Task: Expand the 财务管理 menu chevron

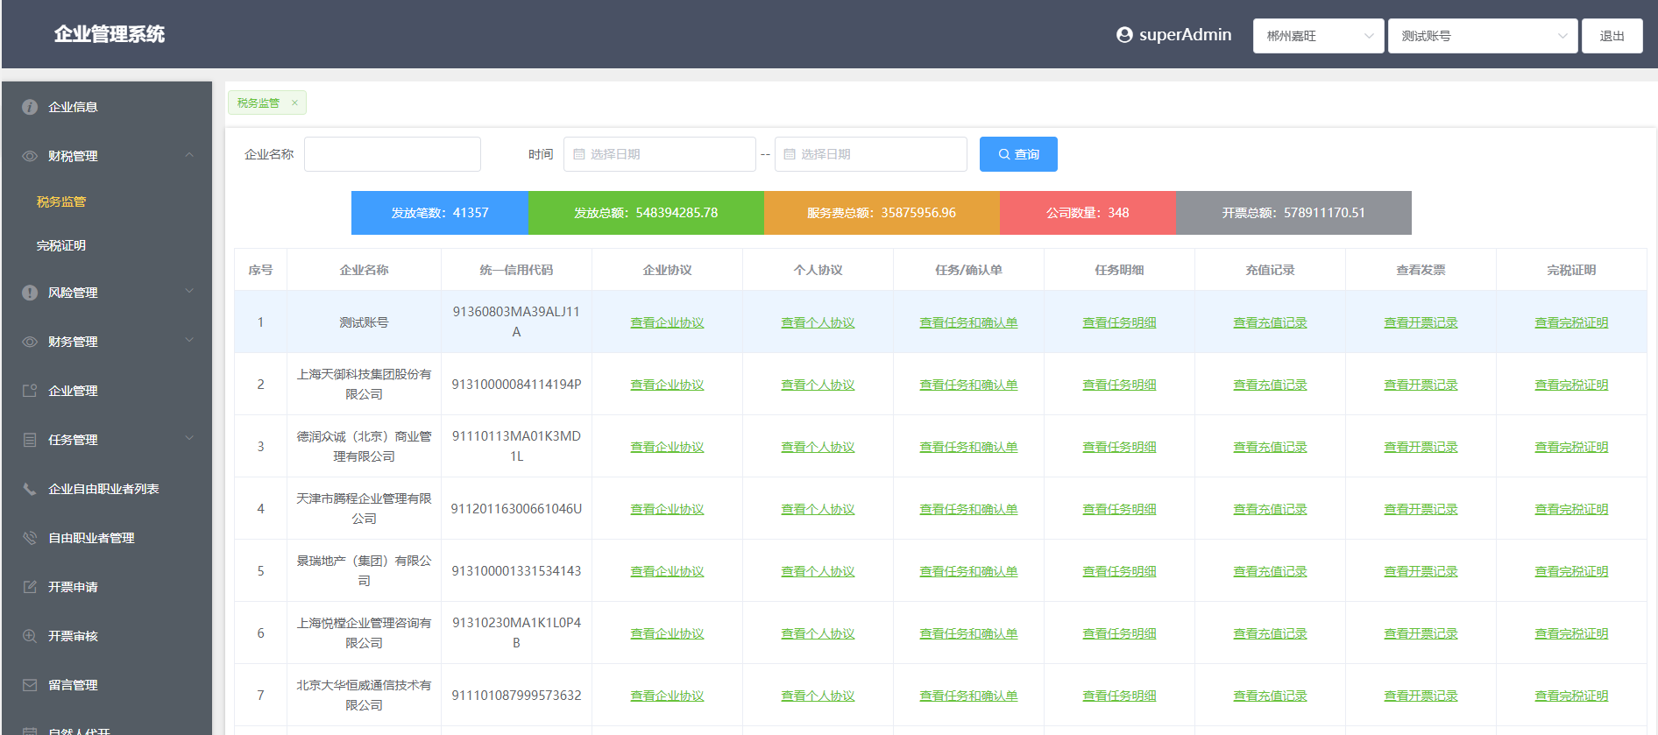Action: coord(189,341)
